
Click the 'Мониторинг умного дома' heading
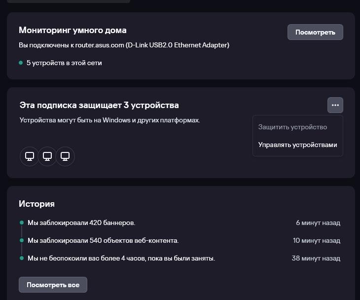pos(72,30)
